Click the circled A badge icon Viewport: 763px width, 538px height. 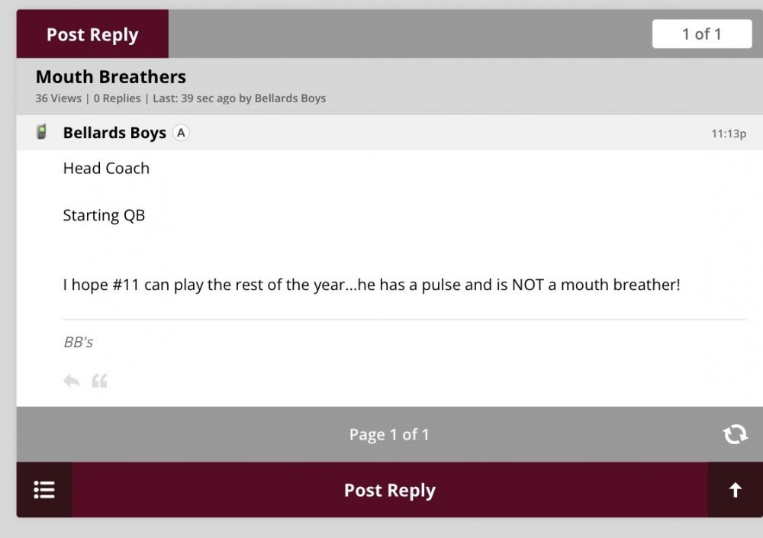click(x=181, y=133)
